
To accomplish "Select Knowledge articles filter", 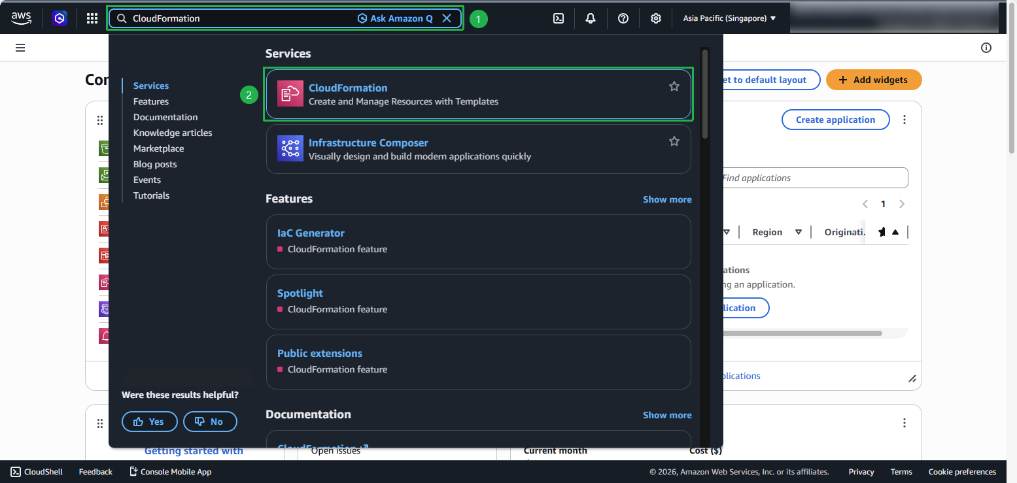I will point(173,133).
